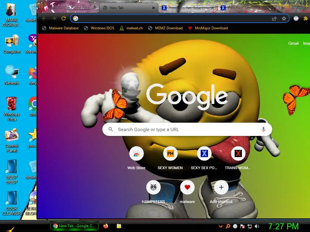This screenshot has height=232, width=310.
Task: Start voice search with the microphone icon
Action: (x=263, y=129)
